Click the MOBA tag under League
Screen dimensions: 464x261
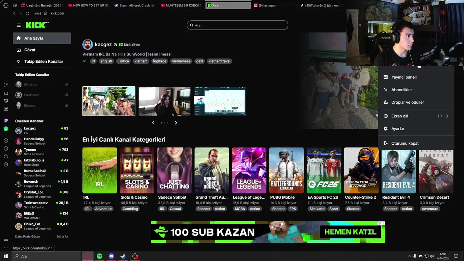click(x=240, y=209)
